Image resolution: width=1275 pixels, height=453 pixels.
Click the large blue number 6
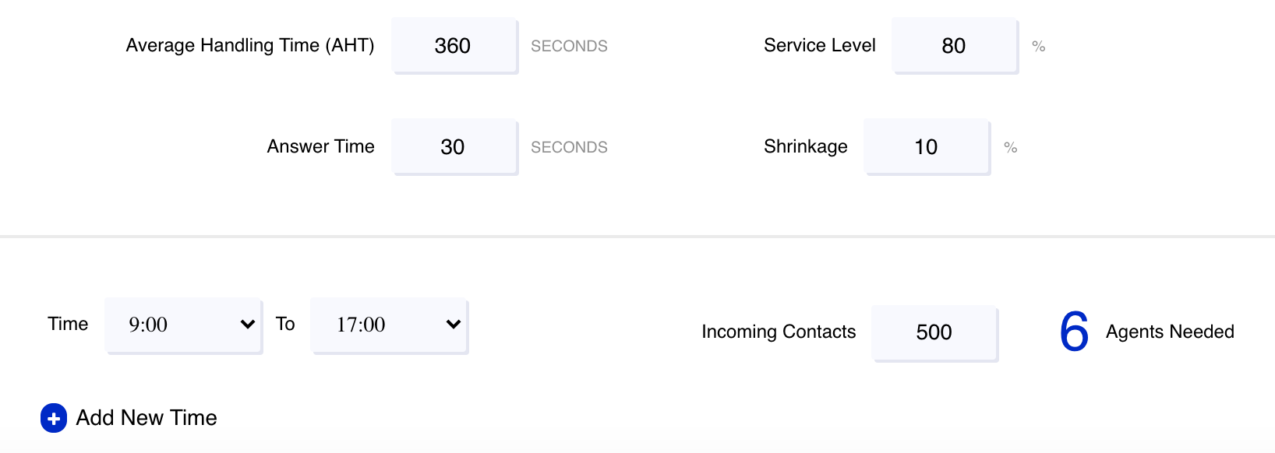pos(1074,332)
